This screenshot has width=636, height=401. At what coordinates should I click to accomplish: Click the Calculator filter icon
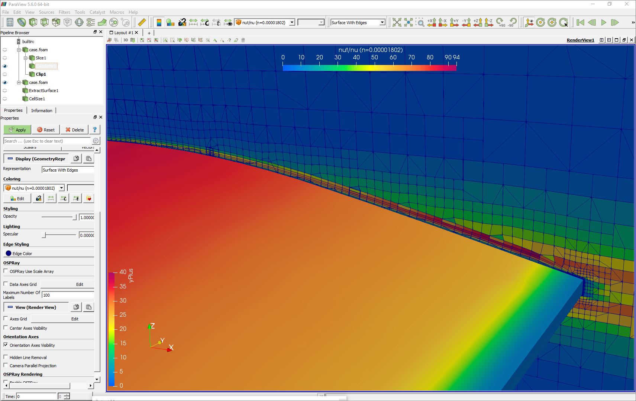point(10,23)
